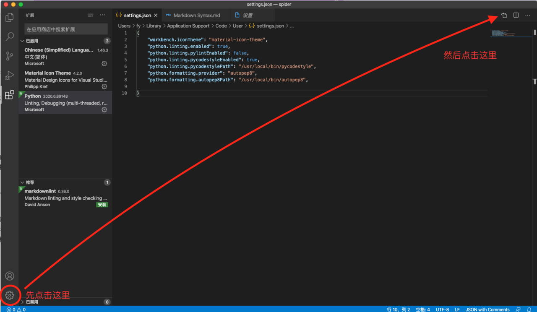
Task: Open extensions panel more actions menu
Action: 103,15
